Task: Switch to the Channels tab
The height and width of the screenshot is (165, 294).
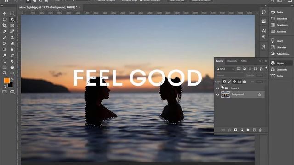Action: (x=232, y=61)
